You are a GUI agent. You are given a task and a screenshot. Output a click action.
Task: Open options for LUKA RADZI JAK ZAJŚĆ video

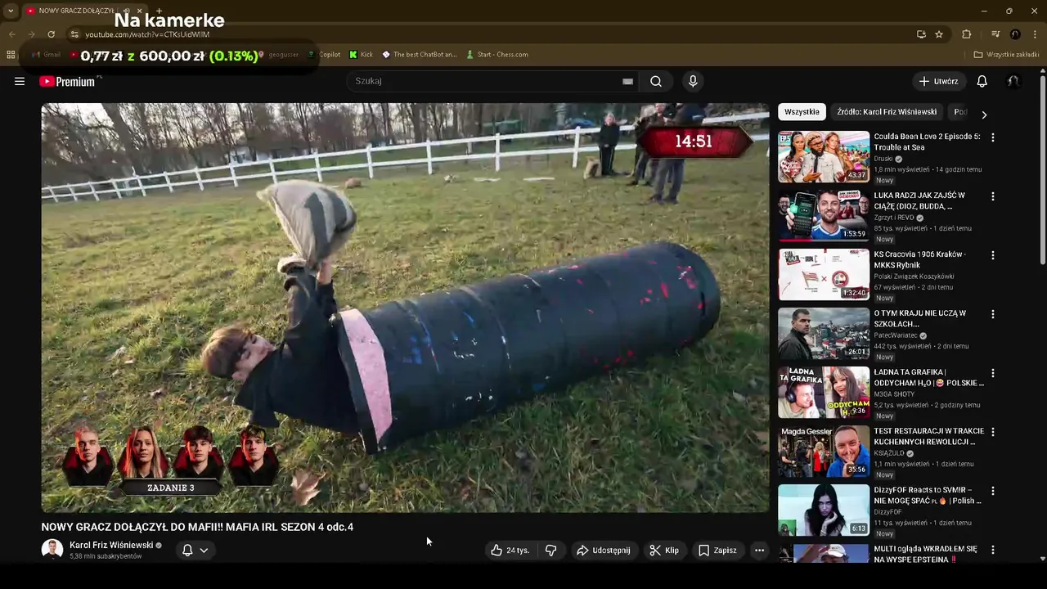tap(993, 196)
